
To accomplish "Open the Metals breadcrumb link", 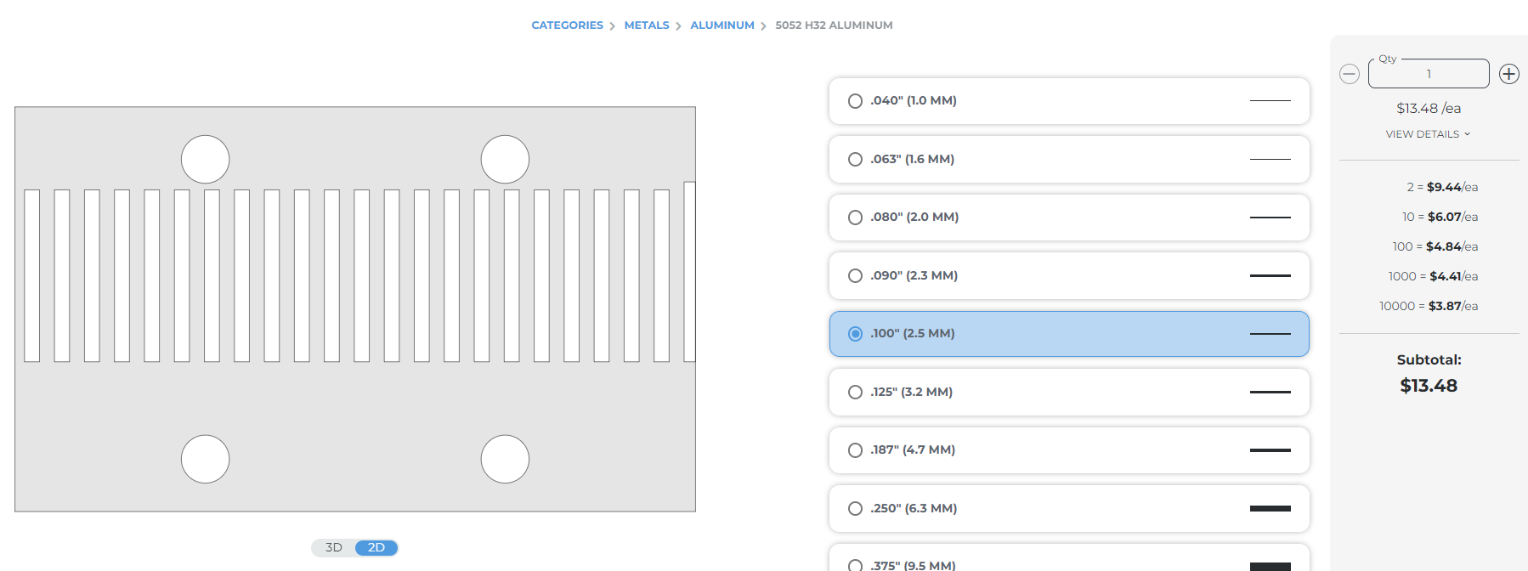I will (646, 25).
